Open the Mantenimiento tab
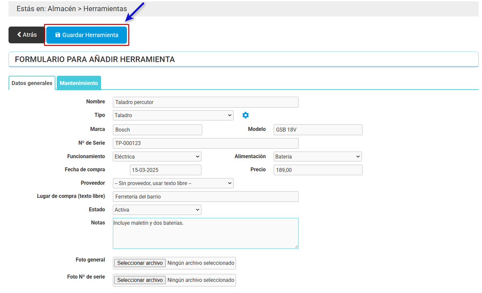This screenshot has width=482, height=293. click(x=79, y=83)
